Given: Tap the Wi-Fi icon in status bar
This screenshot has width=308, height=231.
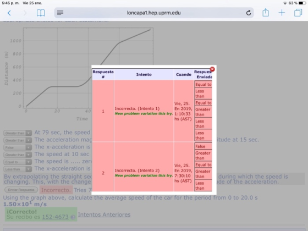Looking at the screenshot, I should point(285,3).
